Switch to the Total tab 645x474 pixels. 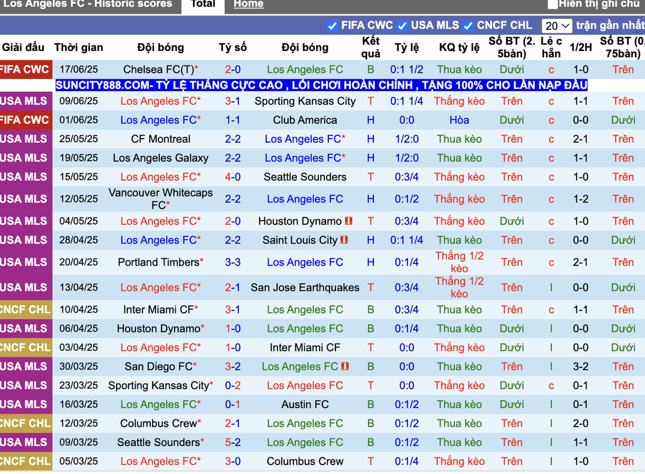coord(203,5)
